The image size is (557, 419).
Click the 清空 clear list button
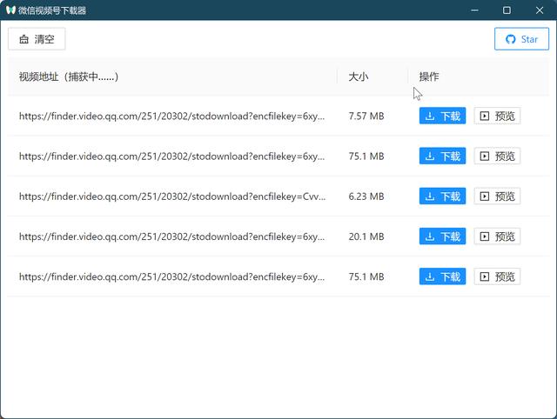[37, 39]
